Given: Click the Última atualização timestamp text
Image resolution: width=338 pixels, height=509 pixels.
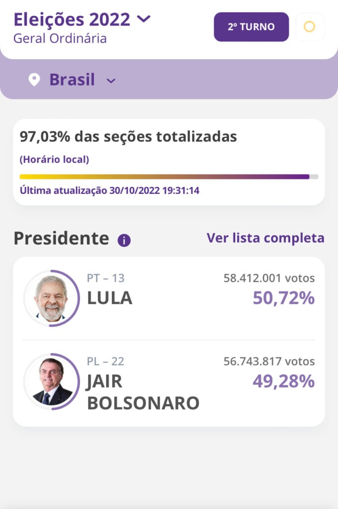Looking at the screenshot, I should pyautogui.click(x=109, y=190).
